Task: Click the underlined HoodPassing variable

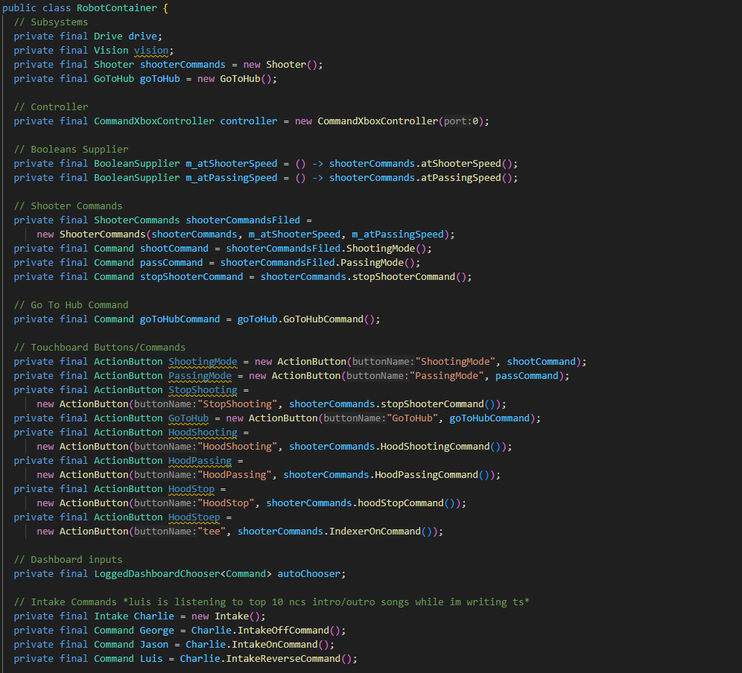Action: tap(200, 461)
